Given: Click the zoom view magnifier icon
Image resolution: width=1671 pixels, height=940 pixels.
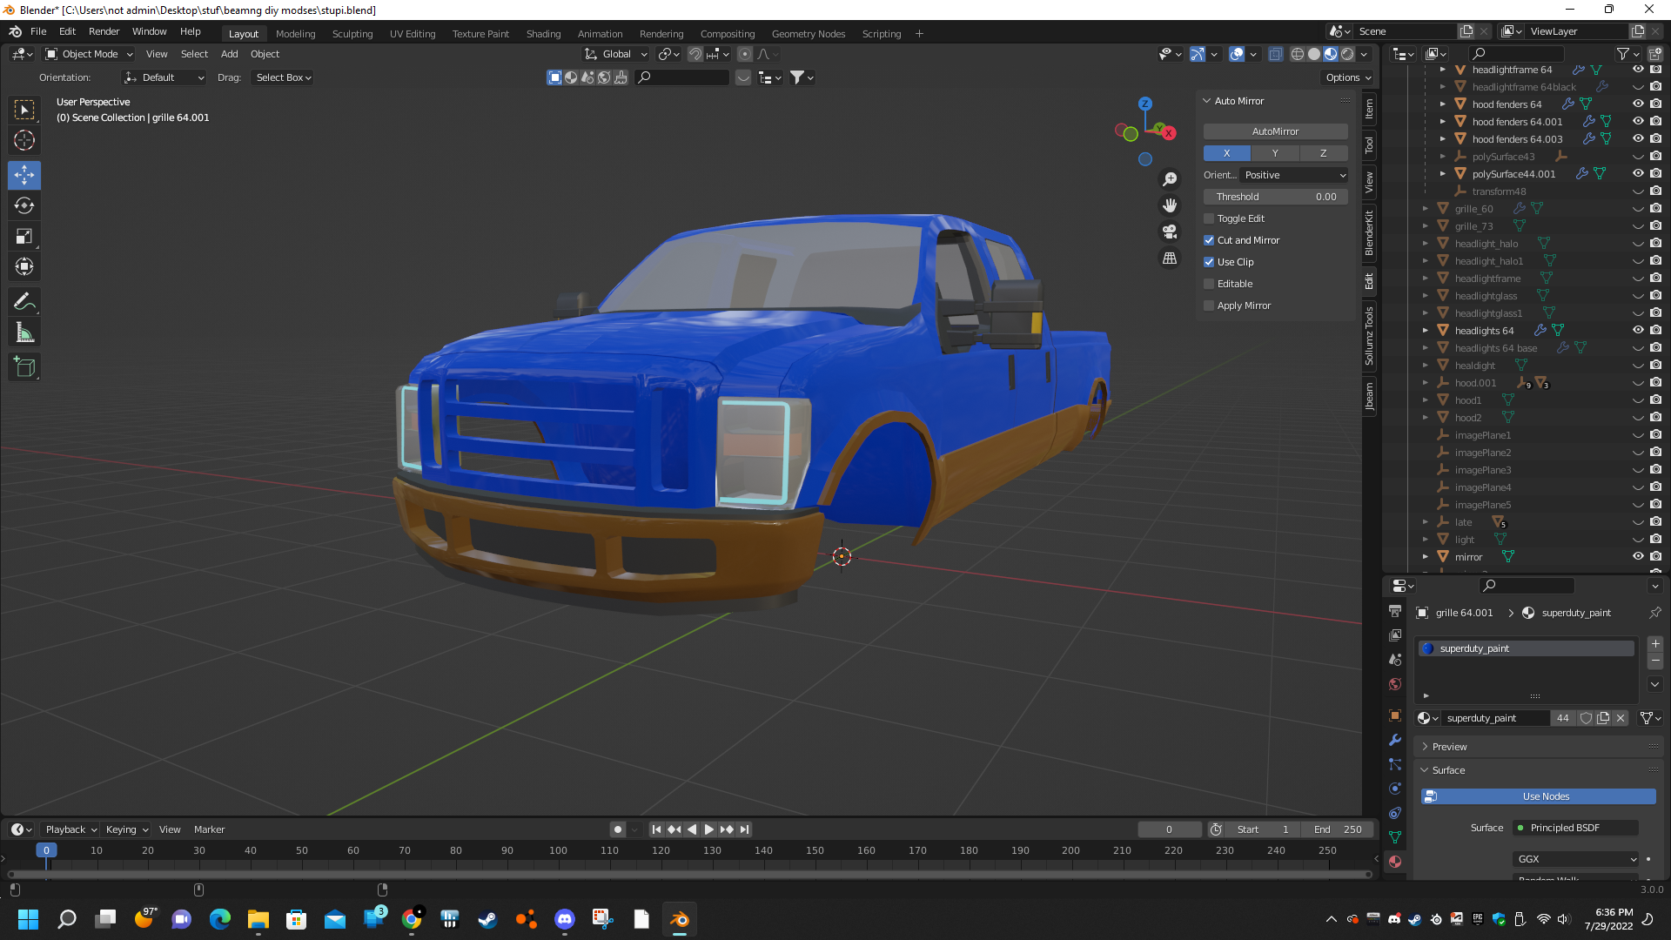Looking at the screenshot, I should (x=1170, y=178).
